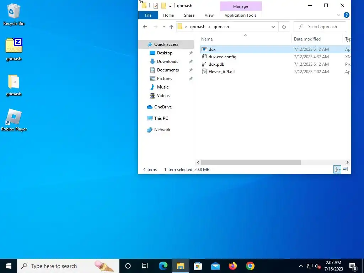Open Pictures in the navigation pane

click(x=164, y=79)
